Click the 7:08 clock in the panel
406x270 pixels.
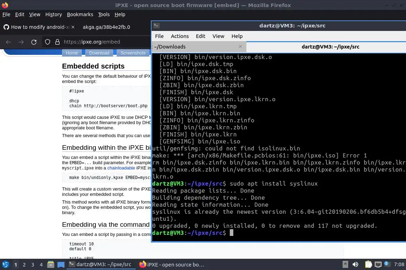coord(399,264)
